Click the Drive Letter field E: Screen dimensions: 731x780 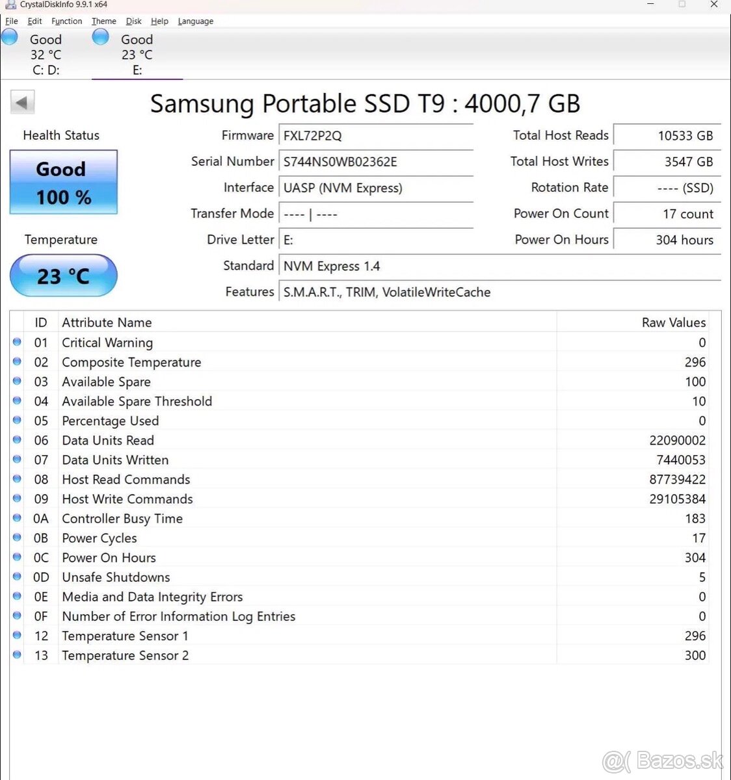(x=376, y=239)
